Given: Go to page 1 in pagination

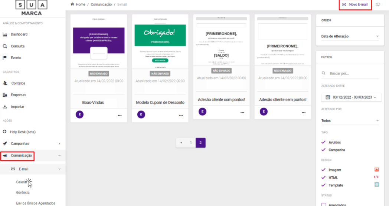Looking at the screenshot, I should click(x=191, y=143).
